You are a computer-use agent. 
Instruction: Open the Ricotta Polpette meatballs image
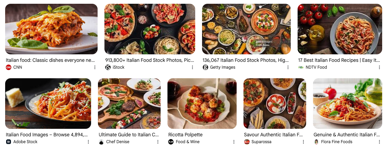(202, 103)
